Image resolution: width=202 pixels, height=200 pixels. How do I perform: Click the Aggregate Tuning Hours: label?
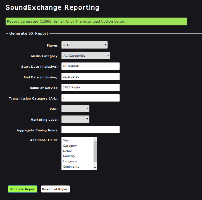(38, 130)
